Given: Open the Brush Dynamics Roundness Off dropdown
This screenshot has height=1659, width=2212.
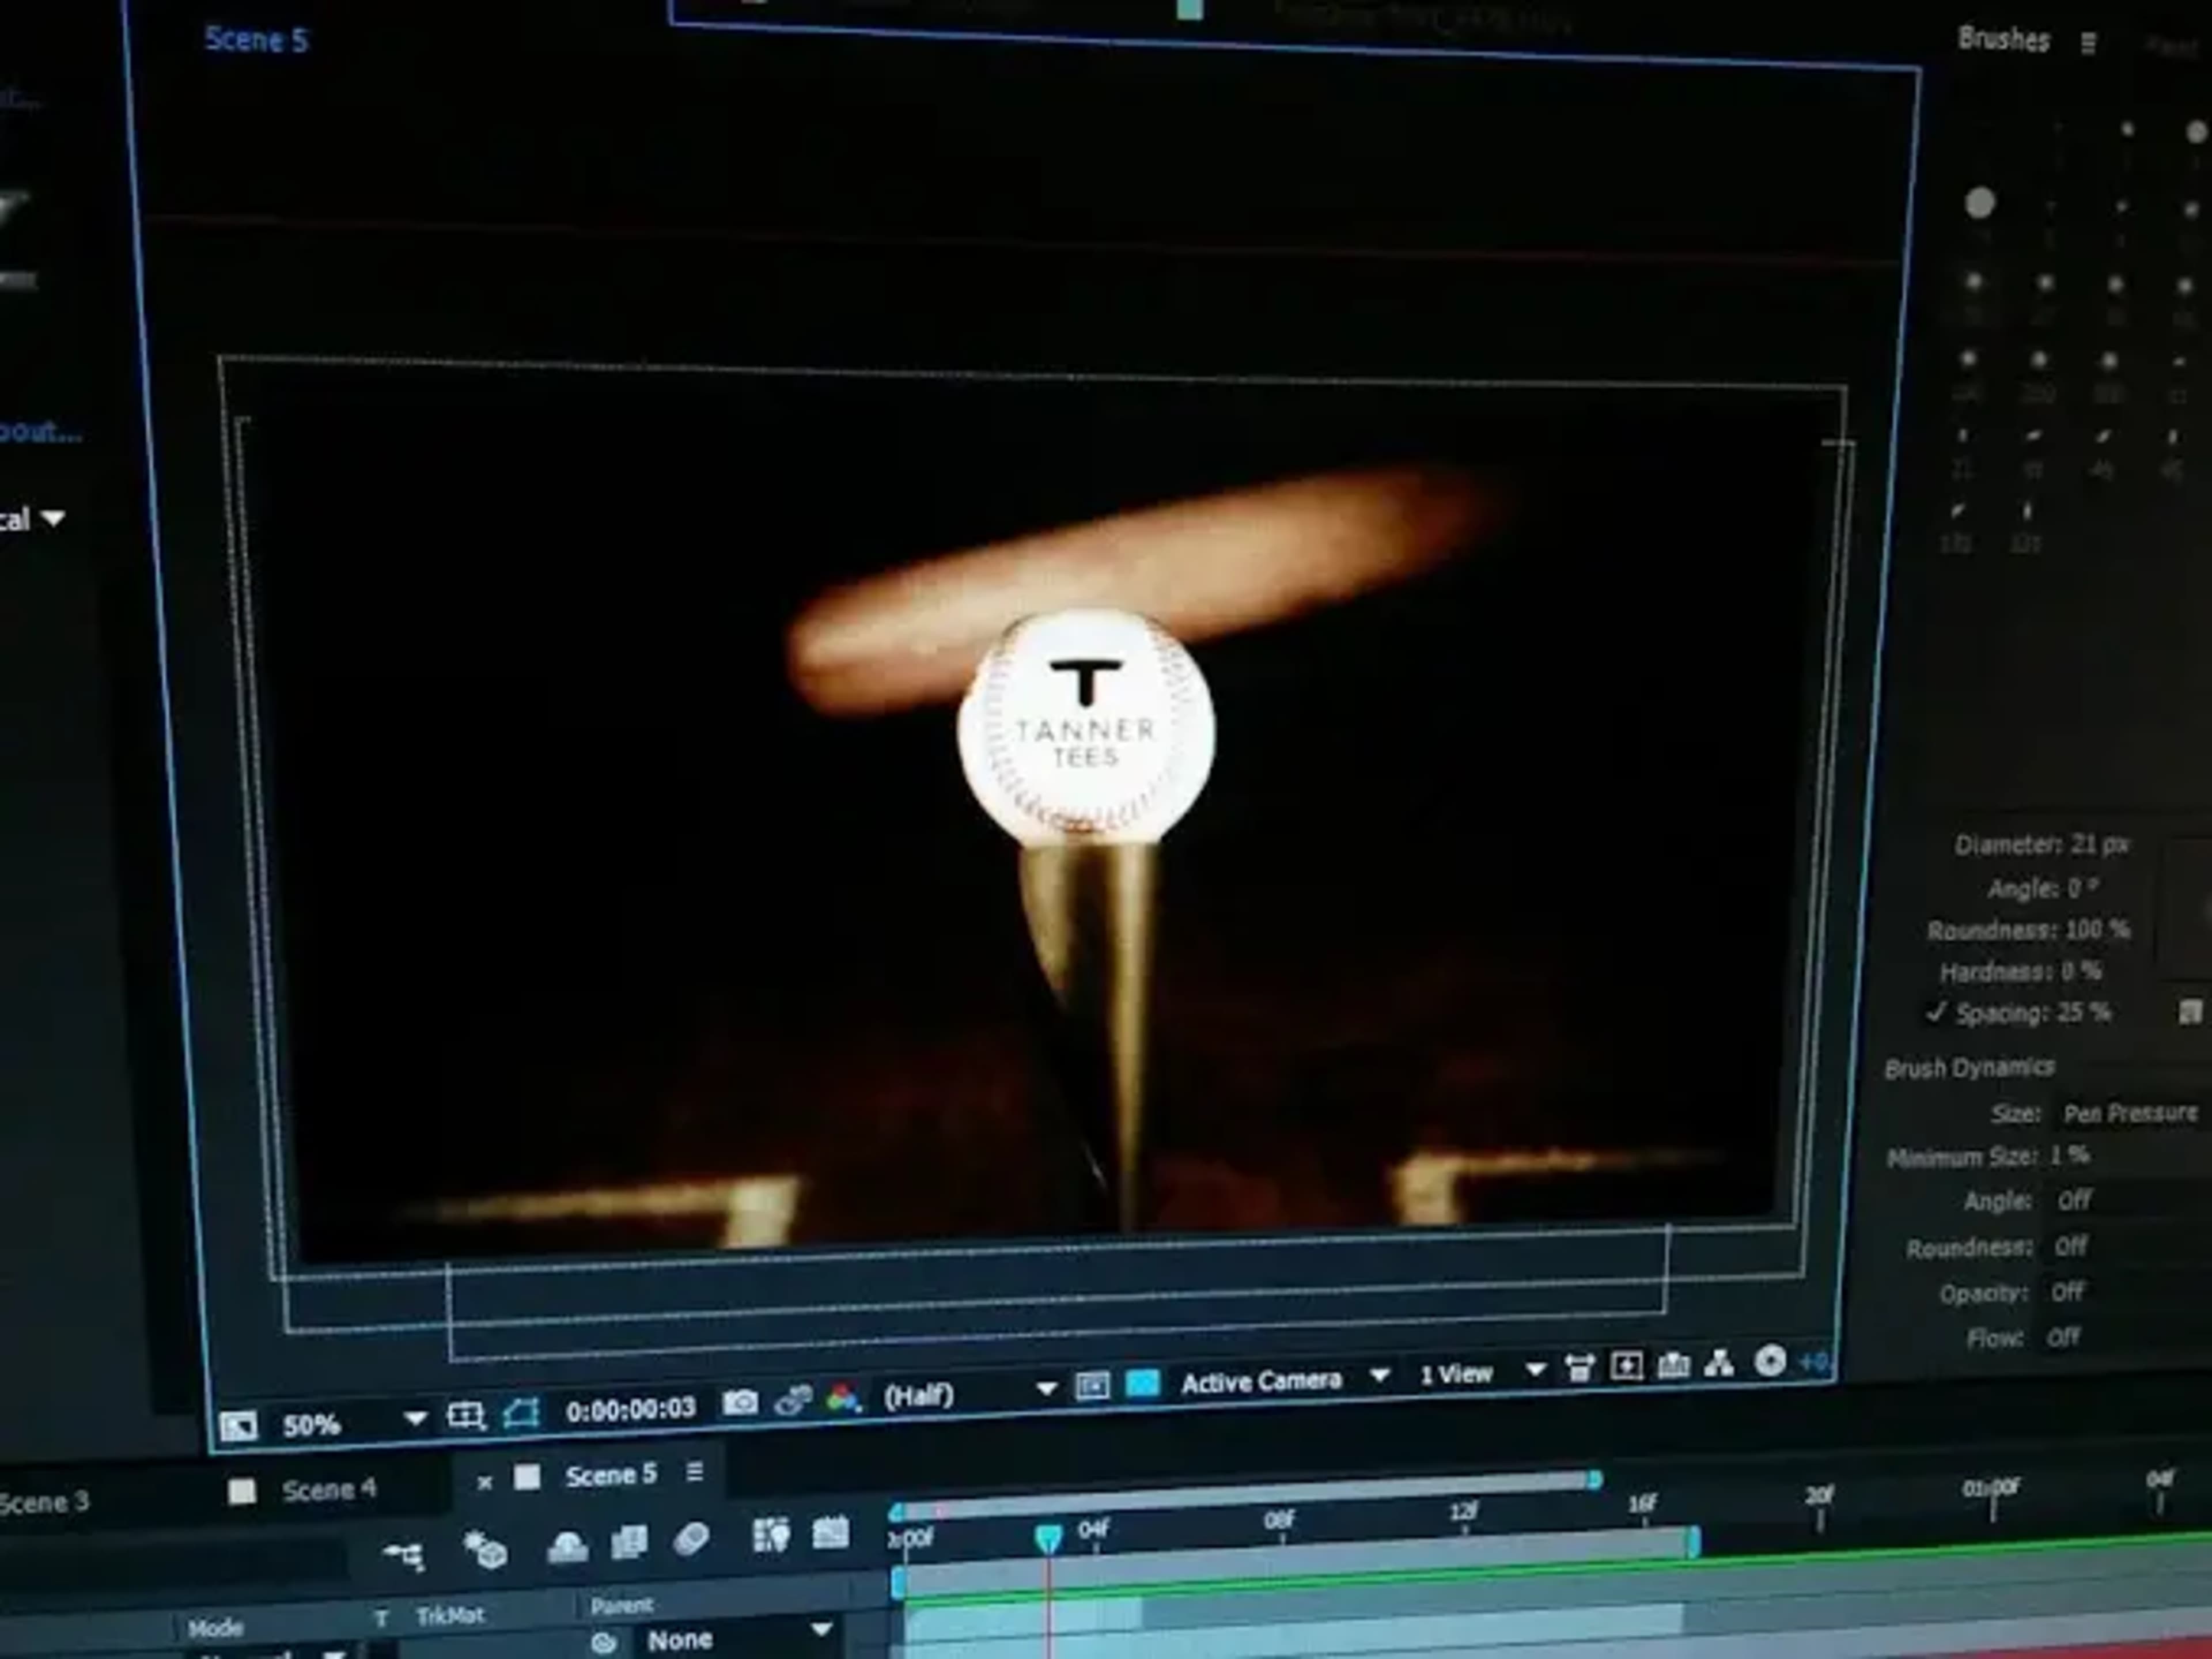Looking at the screenshot, I should 2071,1246.
